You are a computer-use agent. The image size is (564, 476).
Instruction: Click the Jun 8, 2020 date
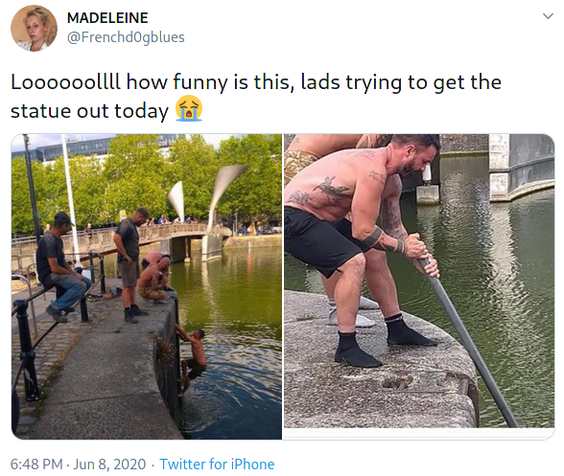[x=109, y=464]
